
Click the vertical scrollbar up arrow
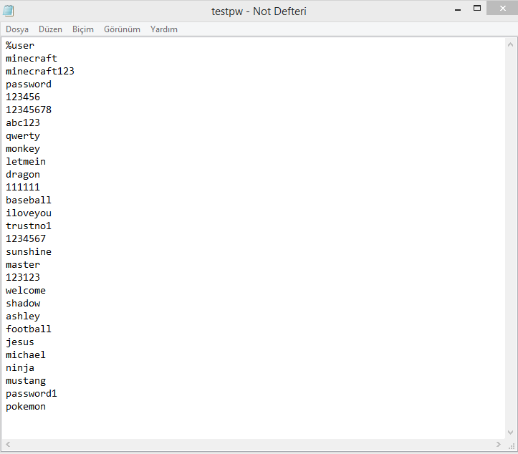(x=510, y=45)
